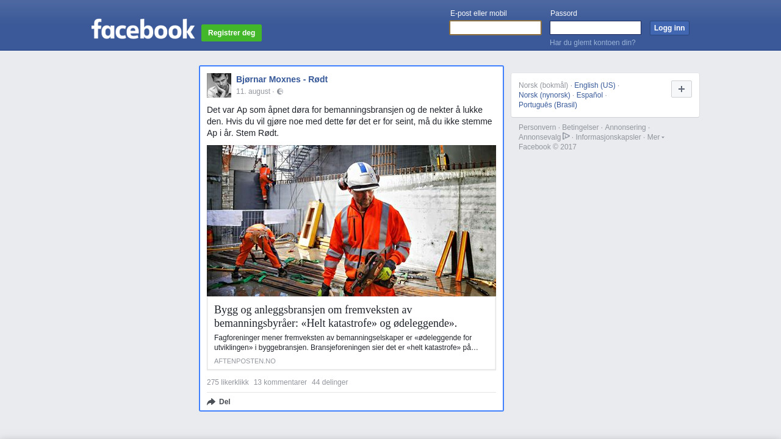Open the Personvern footer link
The image size is (781, 439).
538,127
